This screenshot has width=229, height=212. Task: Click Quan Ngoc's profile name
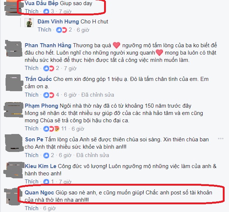point(39,193)
